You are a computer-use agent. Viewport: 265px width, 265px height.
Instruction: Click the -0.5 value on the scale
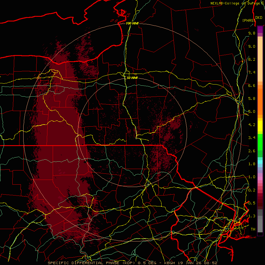[x=251, y=203]
